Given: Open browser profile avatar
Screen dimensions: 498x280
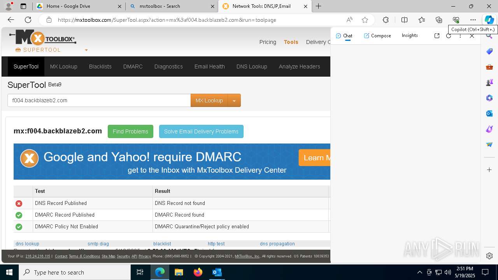Looking at the screenshot, I should point(9,6).
